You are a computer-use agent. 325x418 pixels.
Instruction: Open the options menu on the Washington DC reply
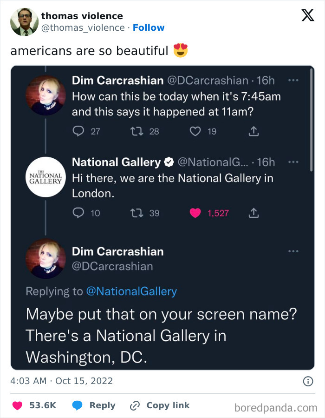(293, 251)
